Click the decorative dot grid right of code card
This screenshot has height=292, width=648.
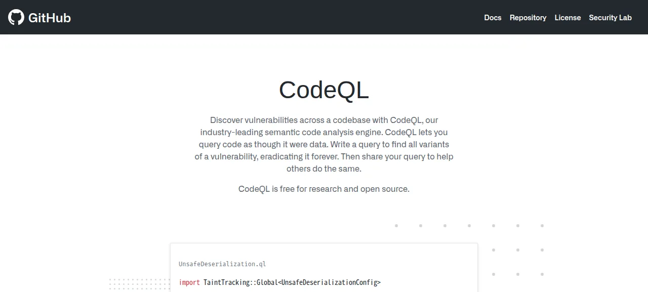(469, 250)
